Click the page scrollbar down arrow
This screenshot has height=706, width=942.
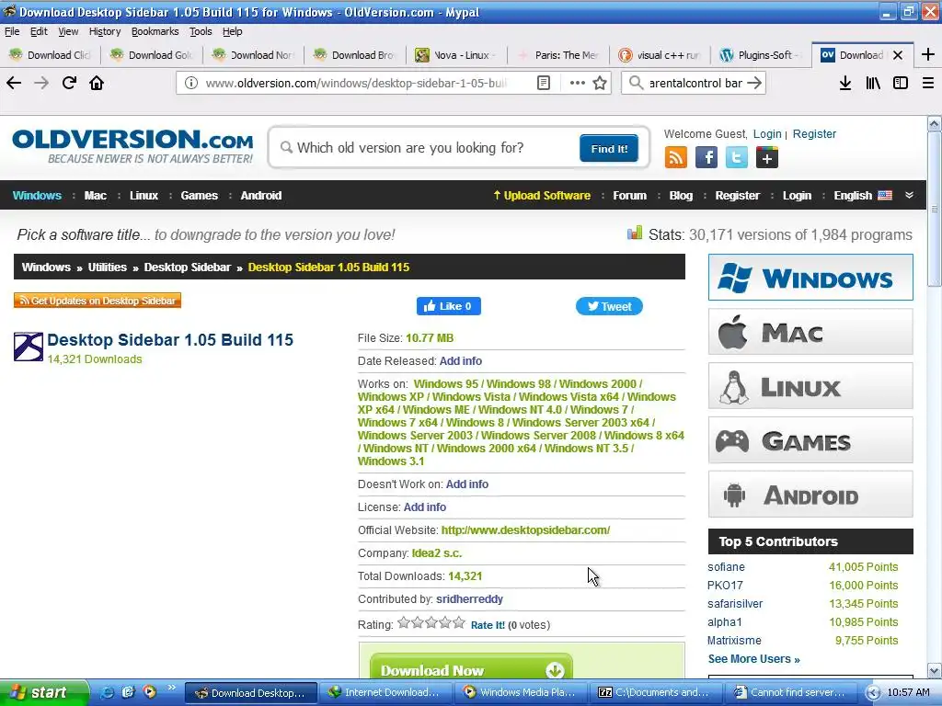(x=935, y=670)
